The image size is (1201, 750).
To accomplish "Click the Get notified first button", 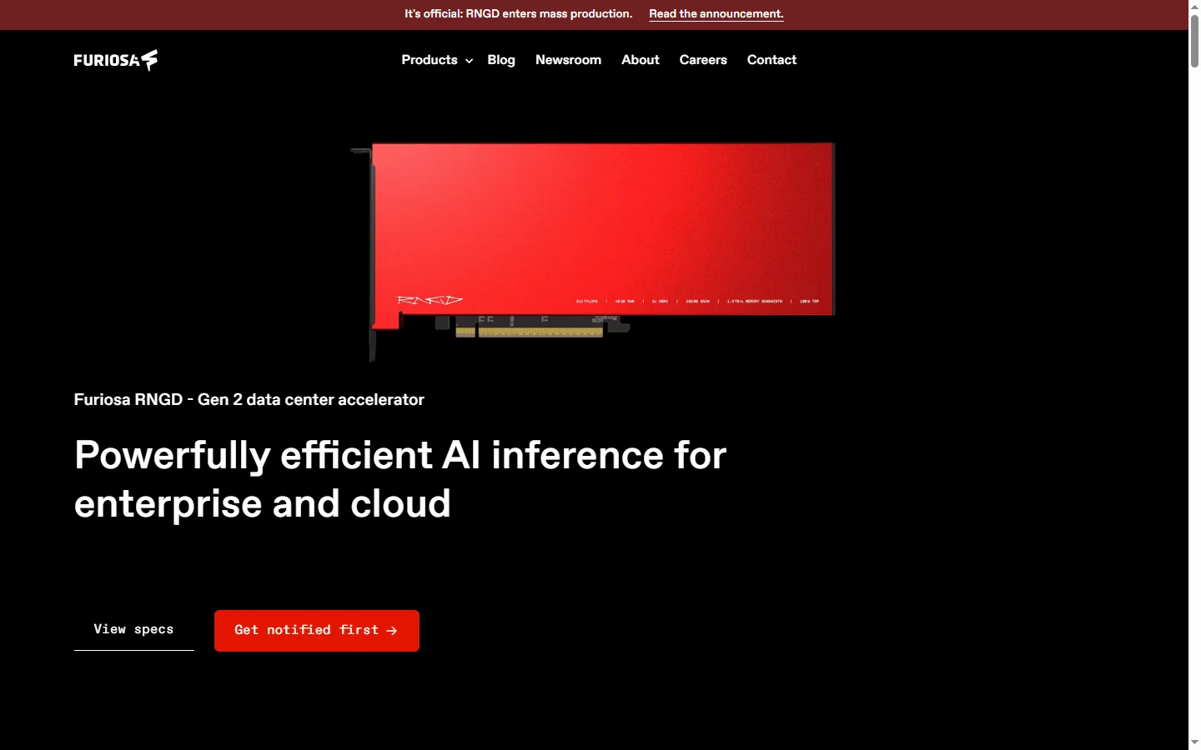I will 317,631.
